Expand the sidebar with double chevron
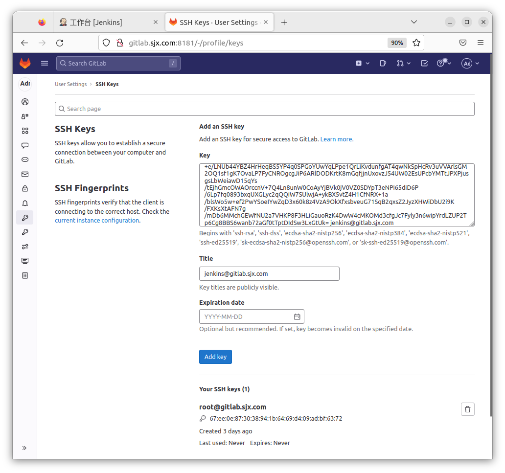505x473 pixels. coord(24,448)
